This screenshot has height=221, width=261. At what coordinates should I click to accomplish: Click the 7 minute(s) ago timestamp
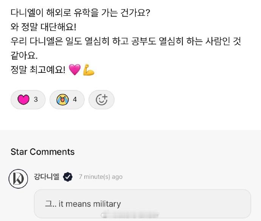[x=101, y=176]
